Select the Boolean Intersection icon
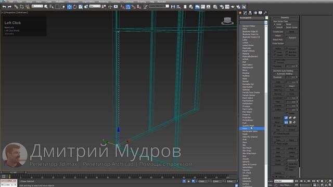The width and height of the screenshot is (333, 187). (x=294, y=118)
